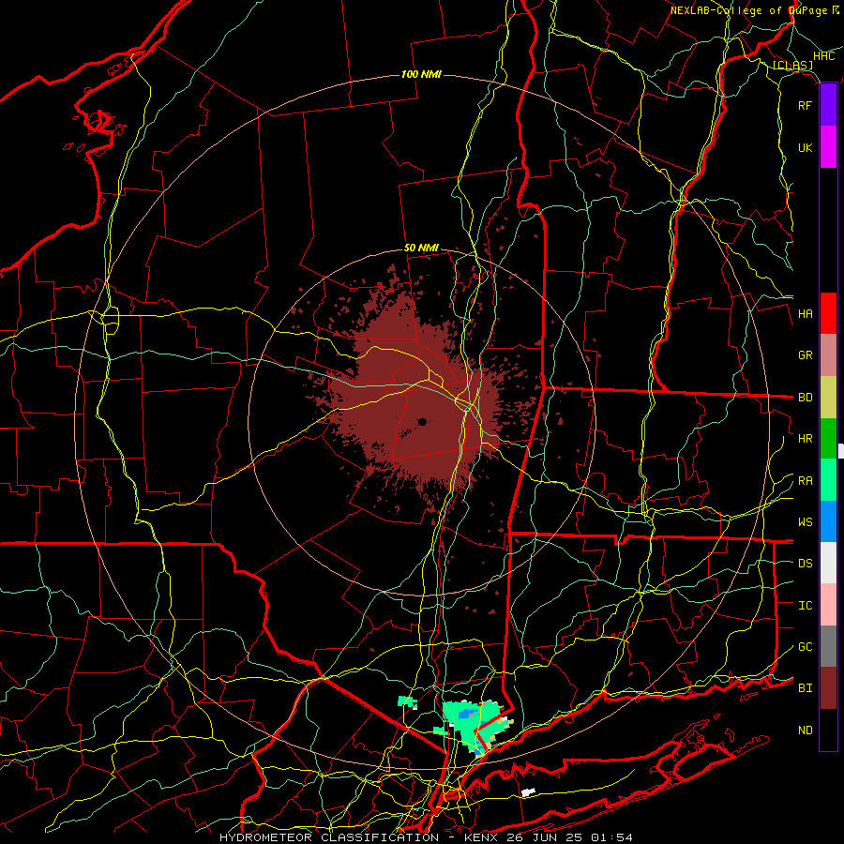The width and height of the screenshot is (844, 844).
Task: Click the HHC product label
Action: 823,56
